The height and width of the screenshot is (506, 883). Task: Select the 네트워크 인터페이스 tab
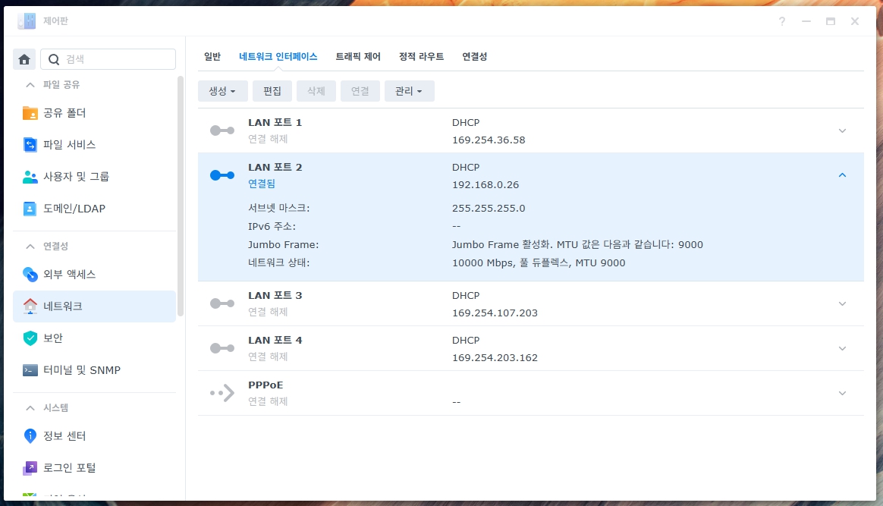(278, 57)
